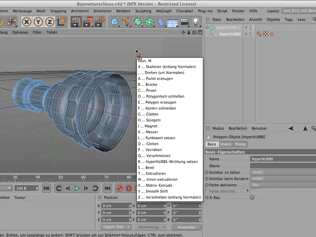
Task: Render the current view with clapperboard icon
Action: point(76,22)
